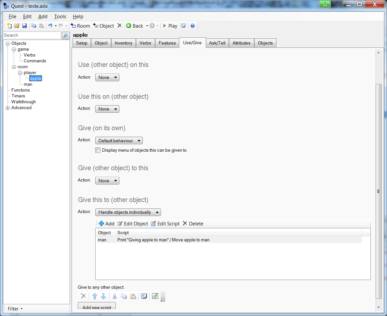
Task: Enable Display menu of objects checkbox
Action: [x=98, y=150]
